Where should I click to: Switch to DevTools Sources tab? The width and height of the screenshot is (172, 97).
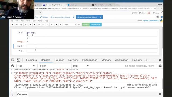pyautogui.click(x=59, y=60)
